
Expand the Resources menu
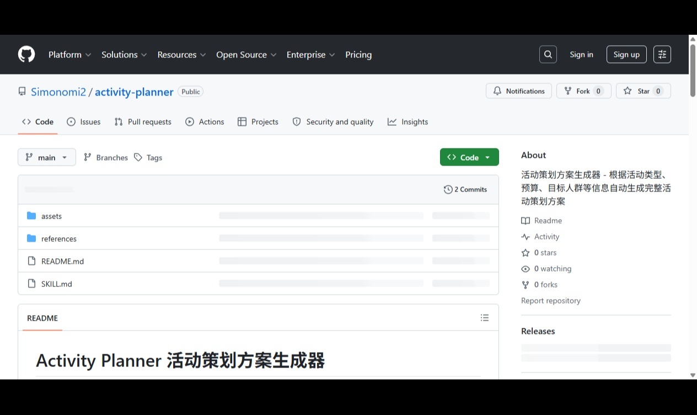[x=181, y=55]
